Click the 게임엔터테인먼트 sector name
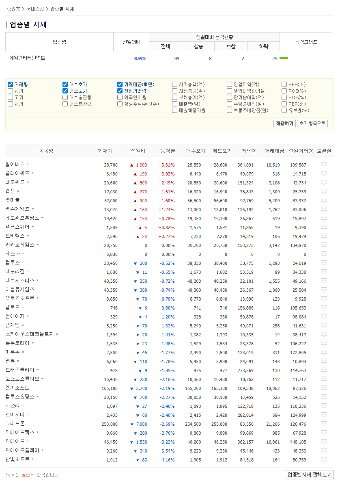340x483 pixels. pos(27,58)
